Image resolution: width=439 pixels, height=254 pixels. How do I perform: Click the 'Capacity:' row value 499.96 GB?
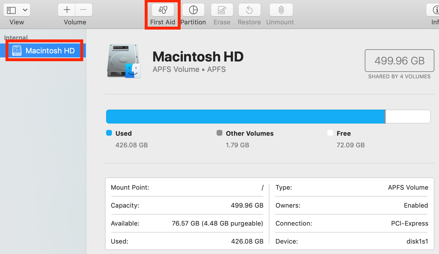click(x=247, y=205)
